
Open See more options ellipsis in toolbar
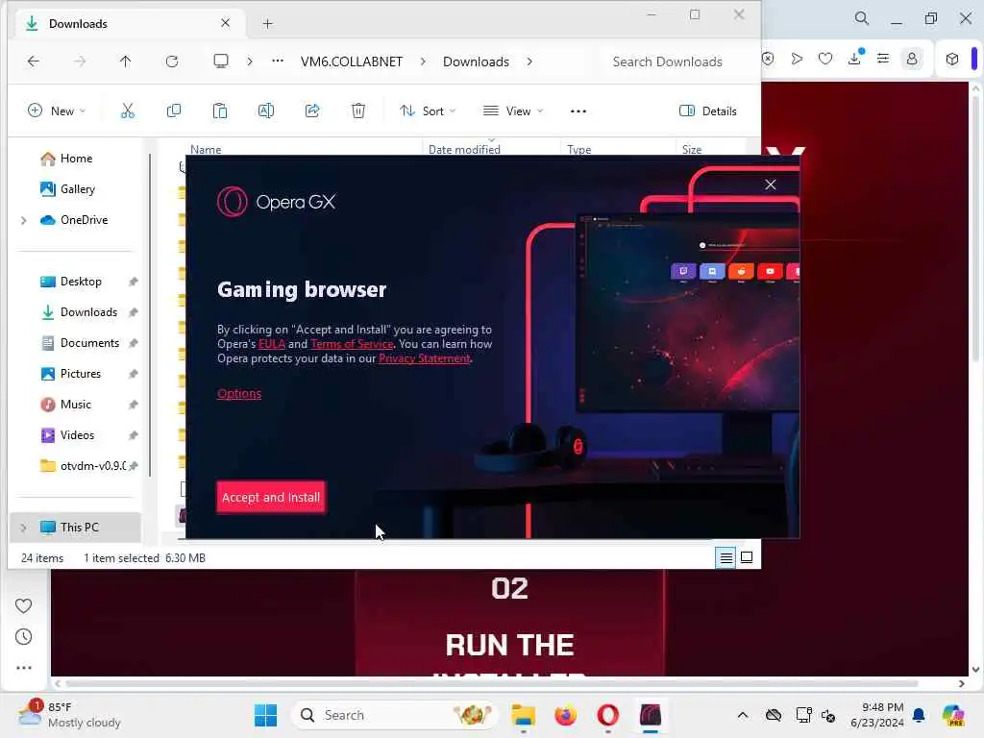[578, 111]
